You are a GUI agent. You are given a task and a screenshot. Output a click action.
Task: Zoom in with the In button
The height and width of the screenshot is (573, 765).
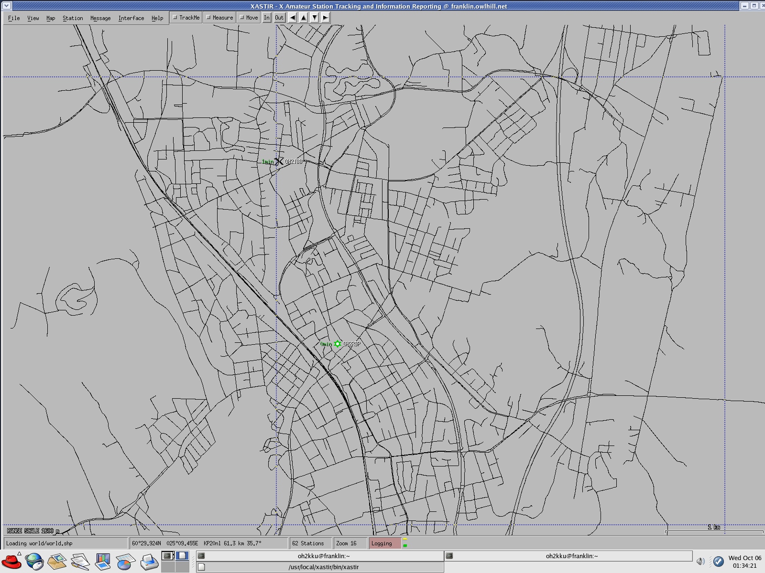(267, 18)
